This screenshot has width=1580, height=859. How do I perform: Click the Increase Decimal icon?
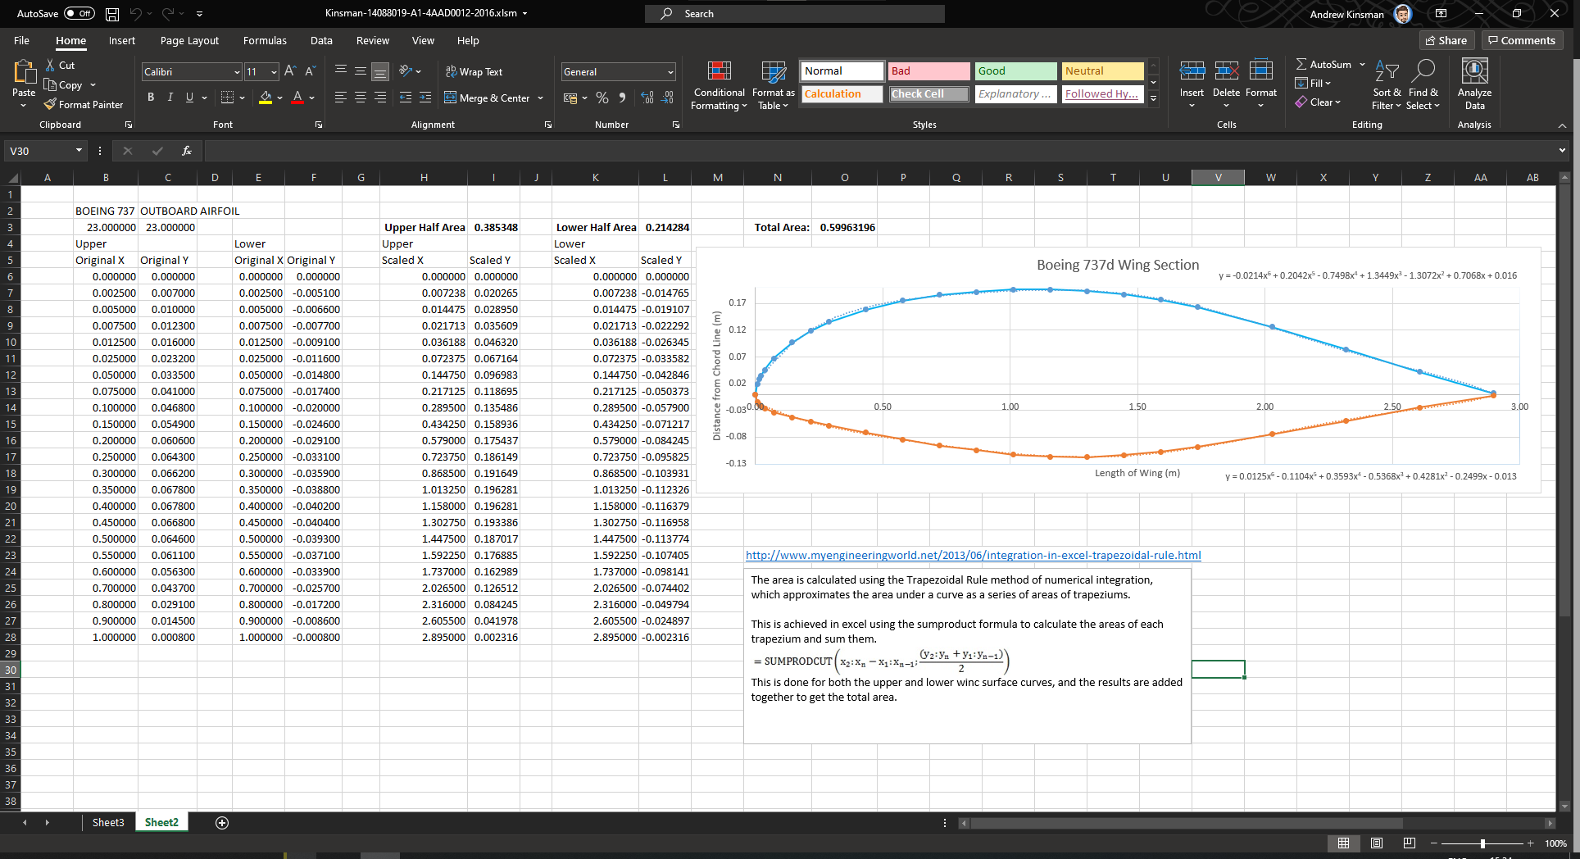click(647, 98)
